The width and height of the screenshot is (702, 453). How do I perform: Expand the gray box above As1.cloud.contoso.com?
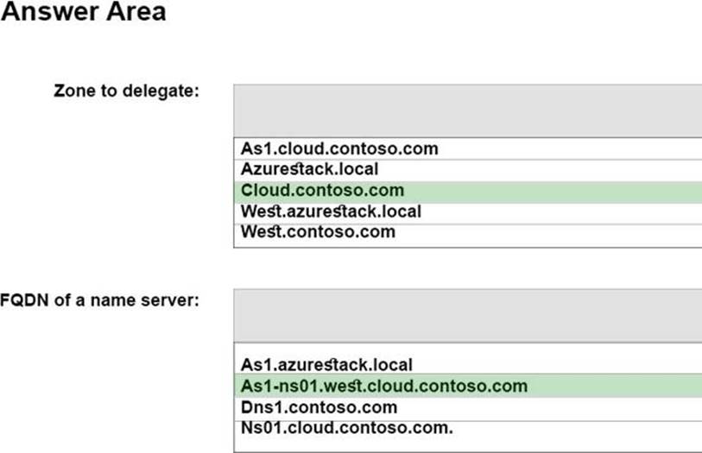click(x=467, y=110)
